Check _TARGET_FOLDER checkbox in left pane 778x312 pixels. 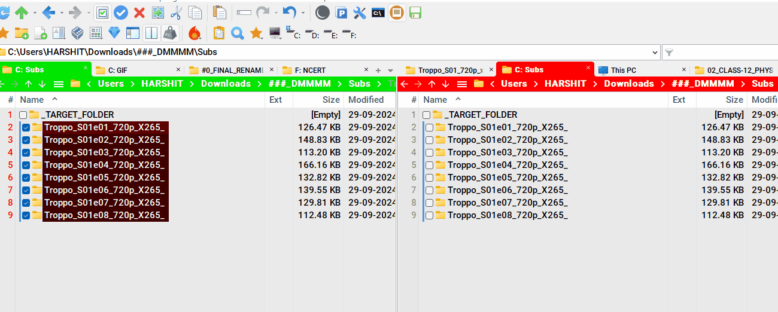(23, 115)
